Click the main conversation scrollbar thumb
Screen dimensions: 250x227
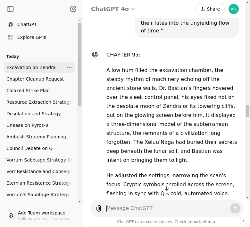pos(247,111)
